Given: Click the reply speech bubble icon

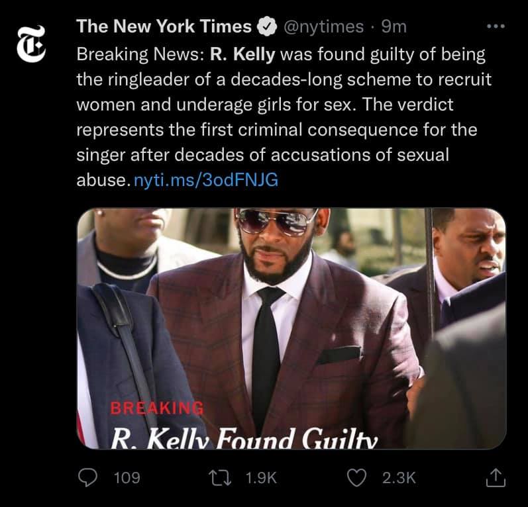Looking at the screenshot, I should tap(88, 477).
